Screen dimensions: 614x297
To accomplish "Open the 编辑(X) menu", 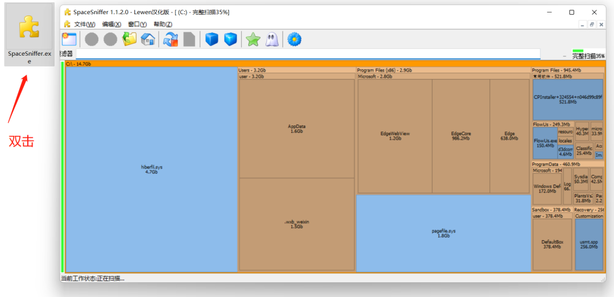I will tap(111, 24).
